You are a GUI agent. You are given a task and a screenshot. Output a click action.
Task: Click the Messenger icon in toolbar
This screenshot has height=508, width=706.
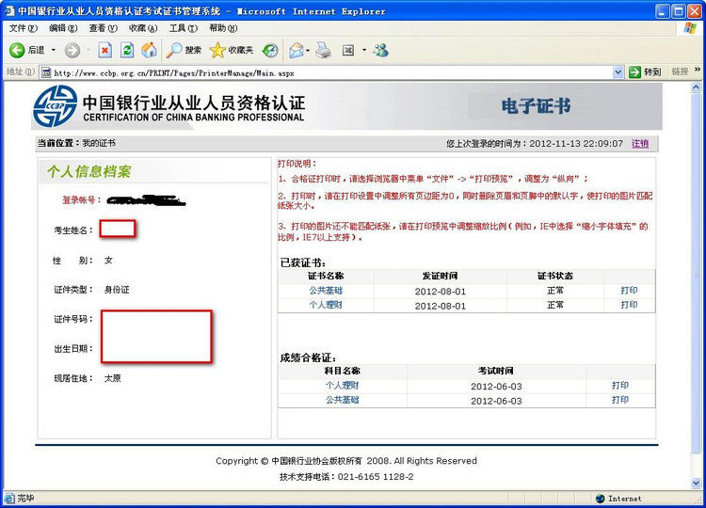pyautogui.click(x=380, y=50)
